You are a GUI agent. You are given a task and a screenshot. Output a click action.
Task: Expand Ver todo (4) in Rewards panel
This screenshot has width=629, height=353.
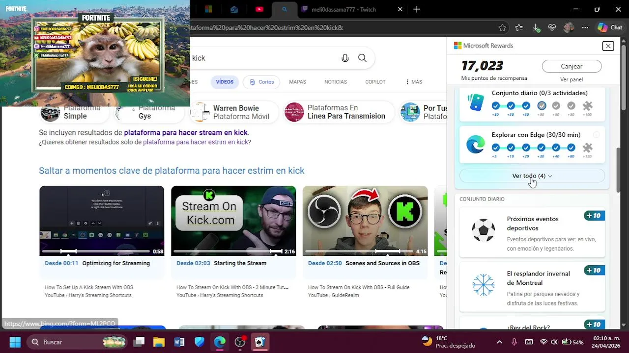[x=532, y=176]
